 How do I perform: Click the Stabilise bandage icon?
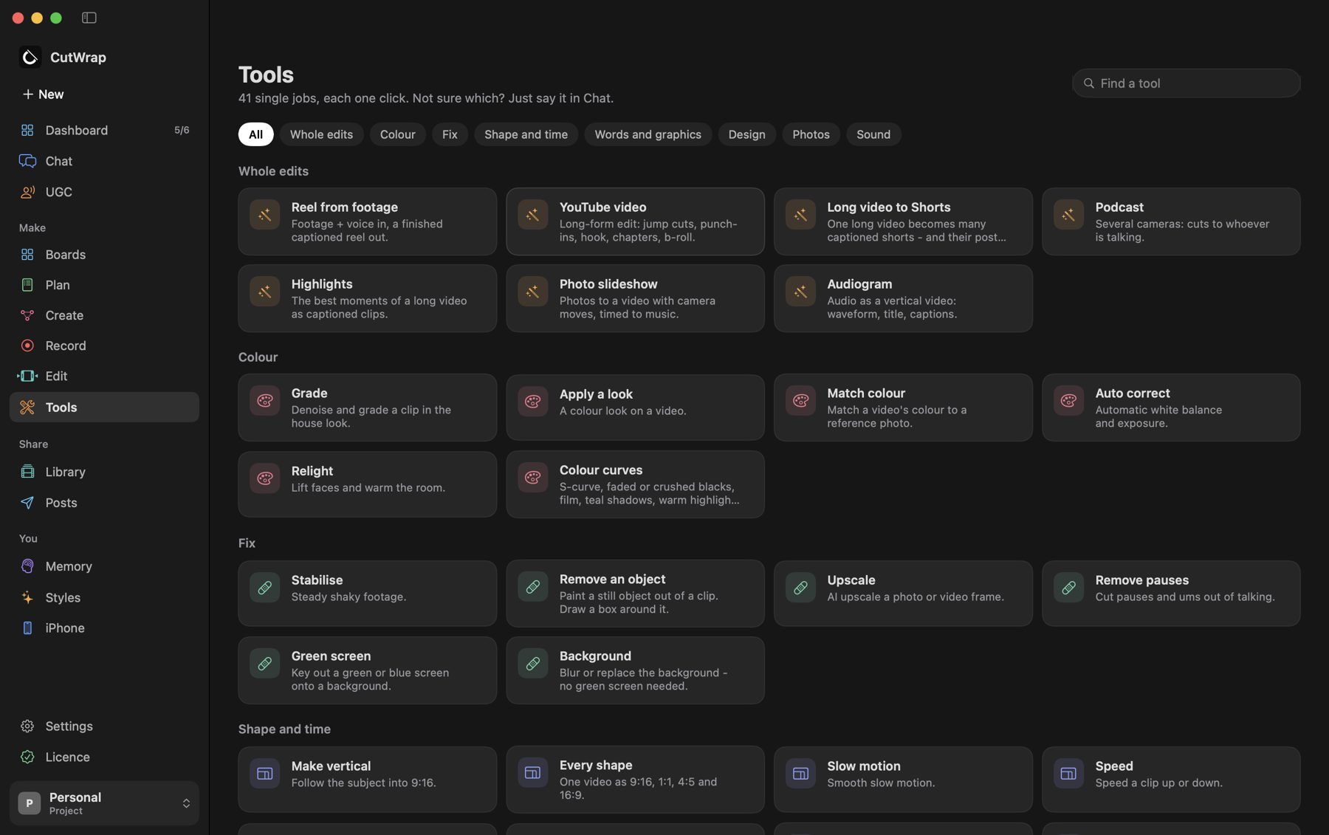coord(264,588)
